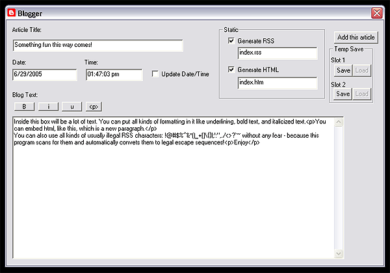This screenshot has width=390, height=273.
Task: Focus the Article Title text field
Action: (x=97, y=45)
